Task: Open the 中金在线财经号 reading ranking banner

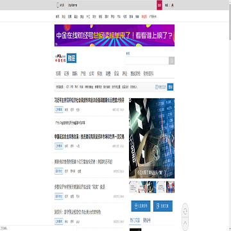Action: [114, 35]
